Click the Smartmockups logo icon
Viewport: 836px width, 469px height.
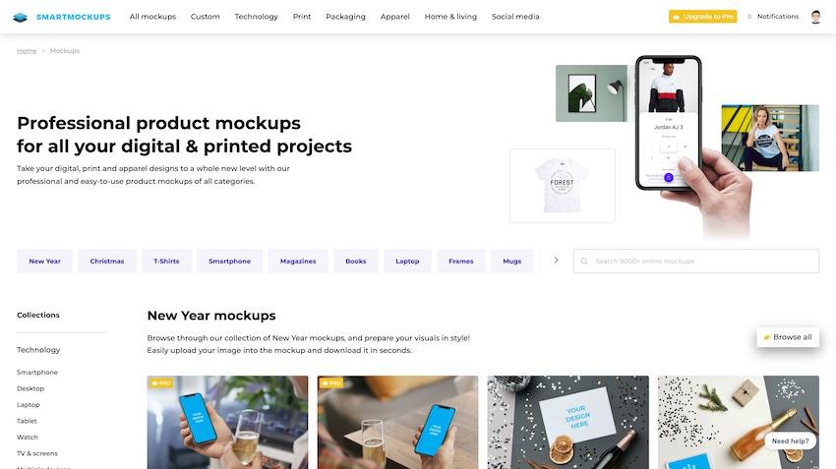click(20, 17)
